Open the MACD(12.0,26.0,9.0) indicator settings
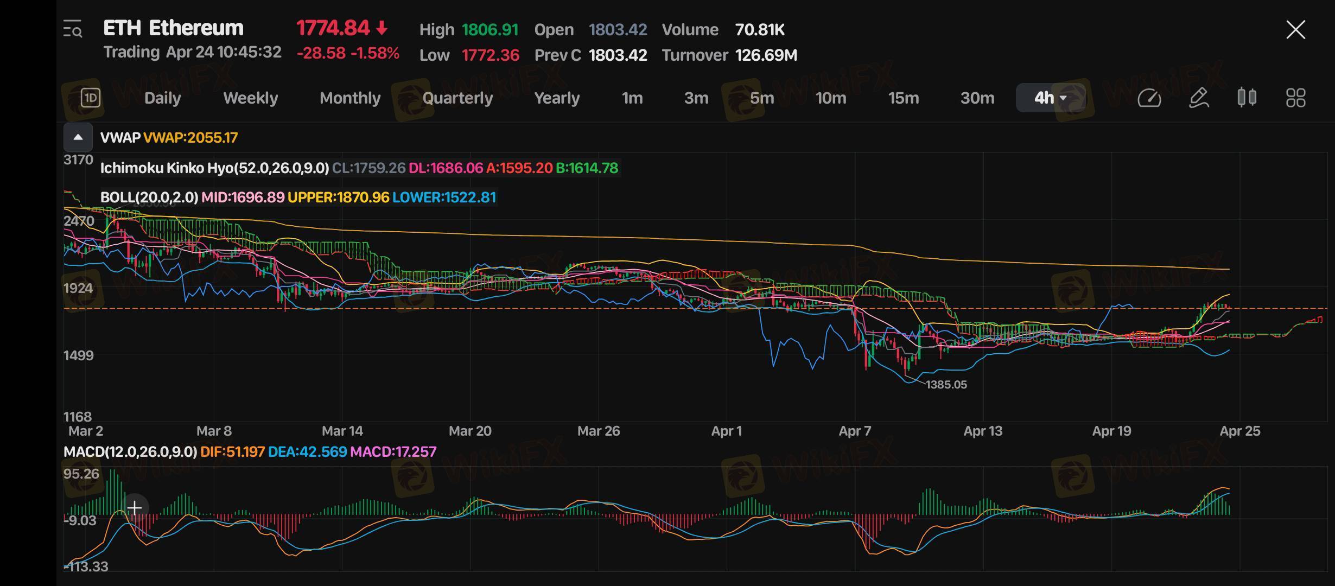1335x586 pixels. 130,451
